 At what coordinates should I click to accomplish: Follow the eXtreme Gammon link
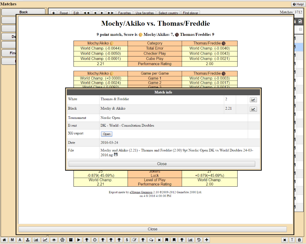(x=141, y=192)
